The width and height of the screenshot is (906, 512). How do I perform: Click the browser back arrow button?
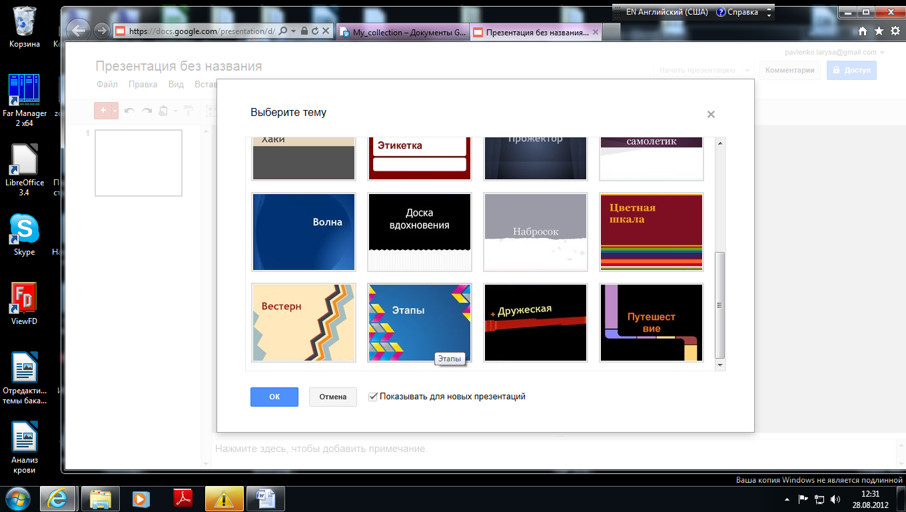(x=78, y=30)
